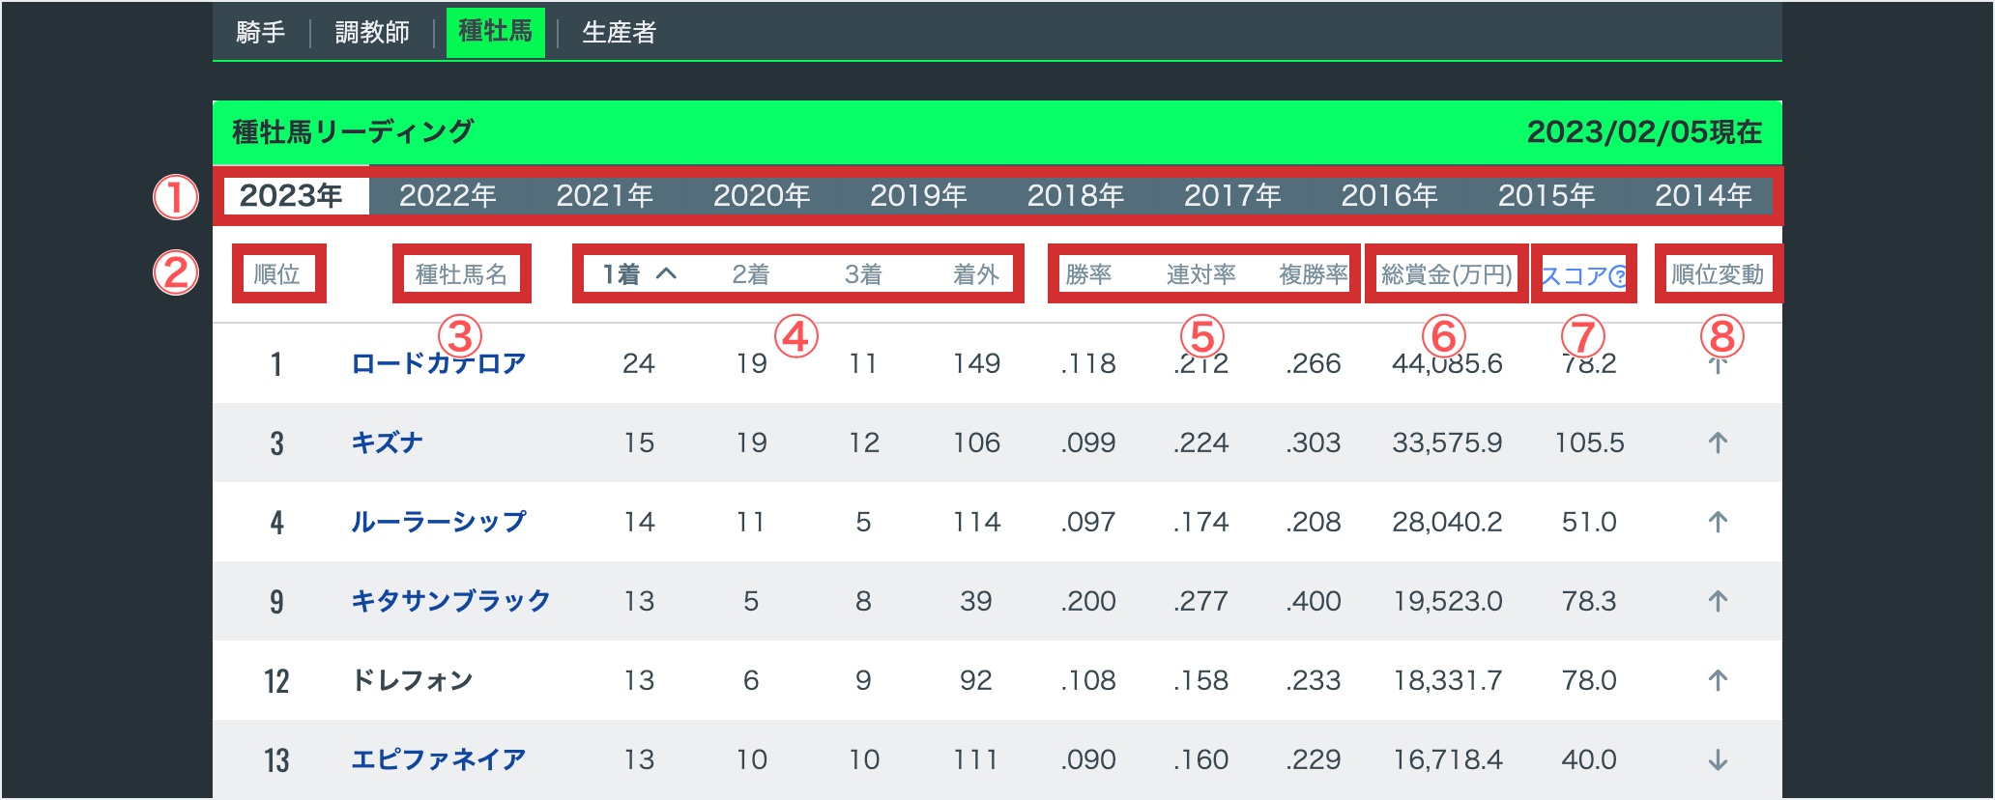This screenshot has height=800, width=1995.
Task: Open the ロードカナロア stallion link
Action: pos(438,364)
